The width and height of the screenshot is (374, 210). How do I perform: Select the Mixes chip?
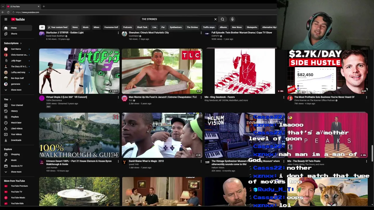(x=96, y=27)
